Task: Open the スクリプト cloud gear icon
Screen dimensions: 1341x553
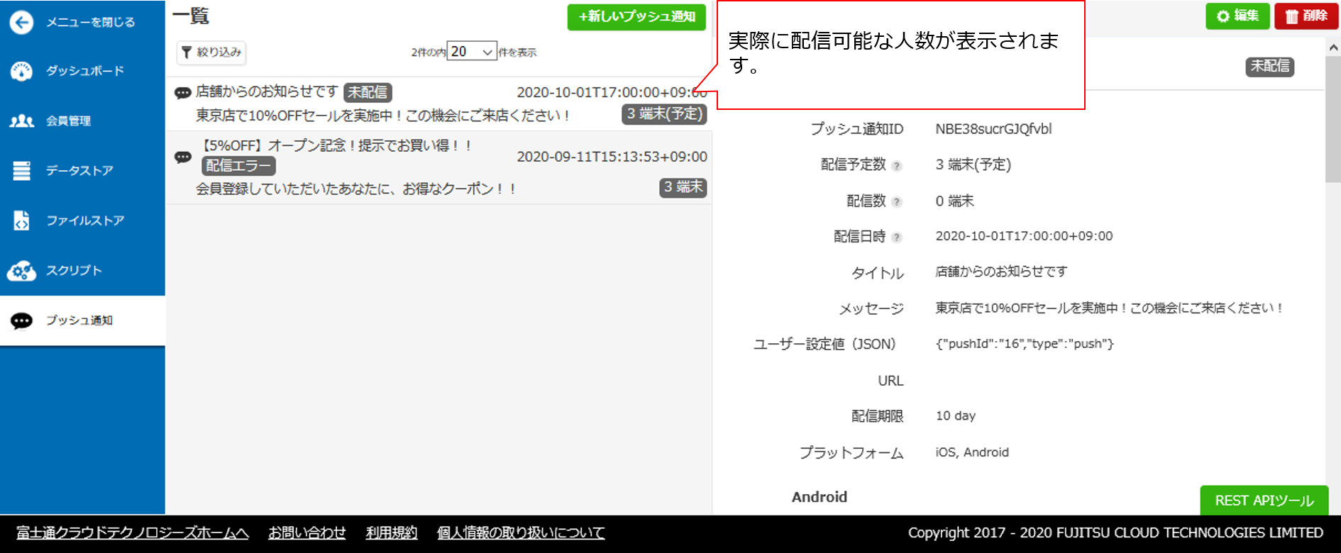Action: pyautogui.click(x=21, y=271)
